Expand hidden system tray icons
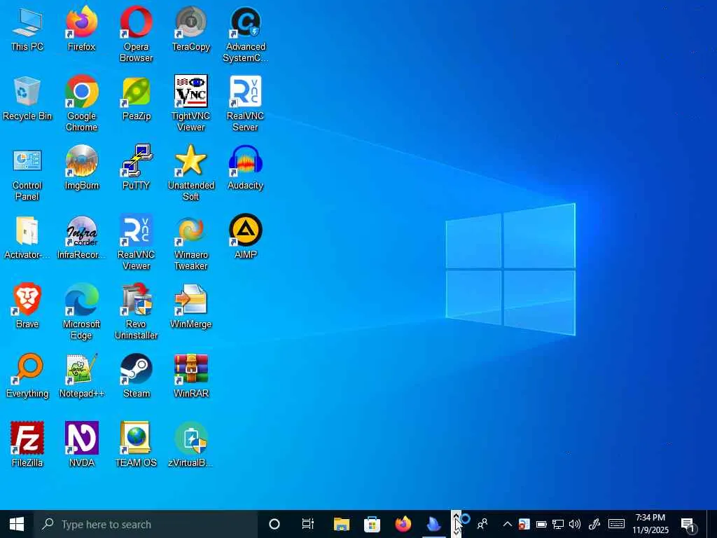 coord(508,524)
